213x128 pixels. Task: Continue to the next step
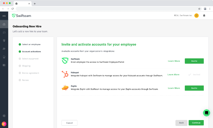196,123
